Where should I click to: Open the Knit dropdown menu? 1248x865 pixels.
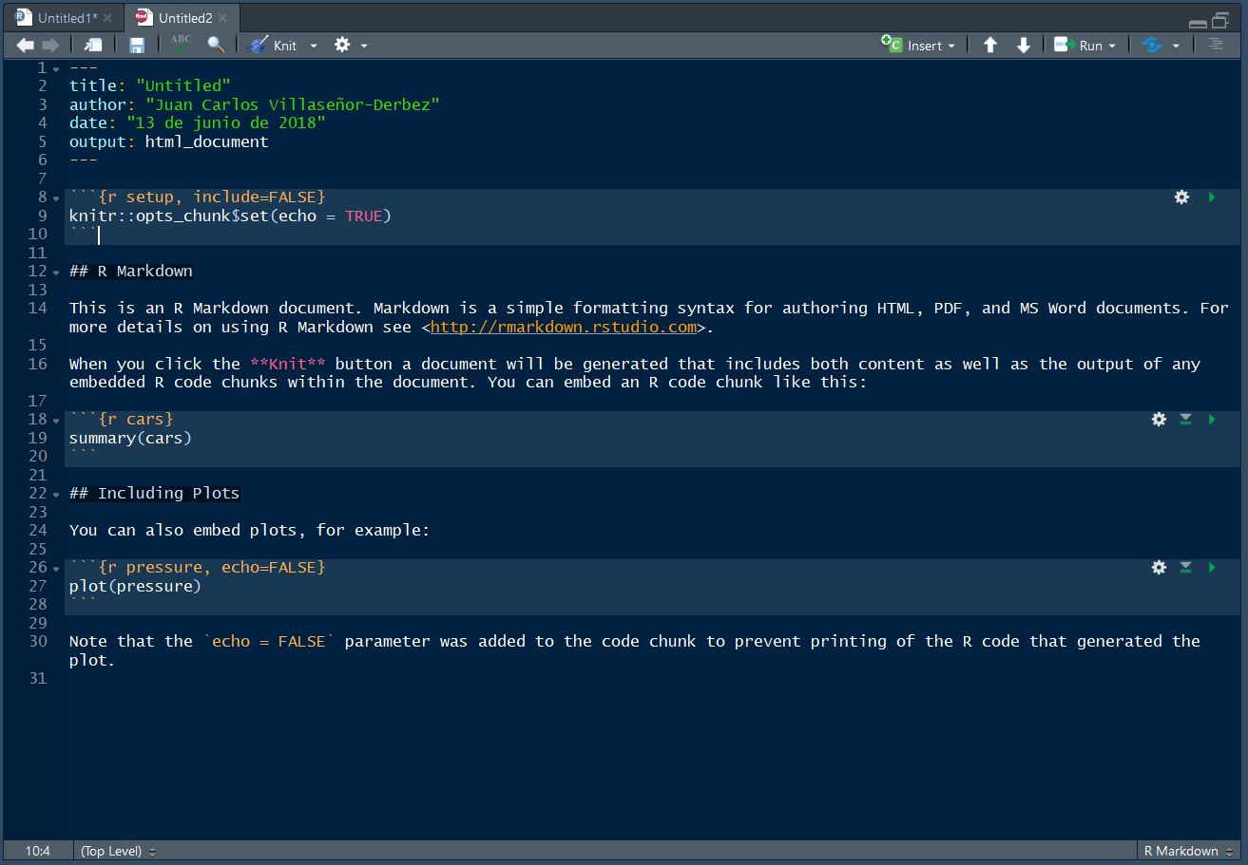pyautogui.click(x=314, y=45)
